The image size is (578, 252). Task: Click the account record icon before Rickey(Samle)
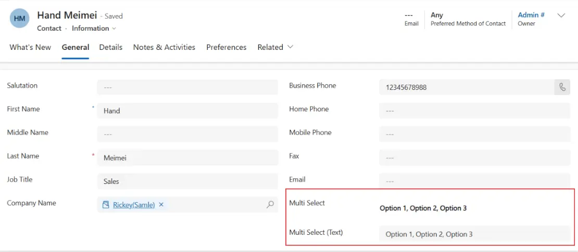tap(106, 205)
